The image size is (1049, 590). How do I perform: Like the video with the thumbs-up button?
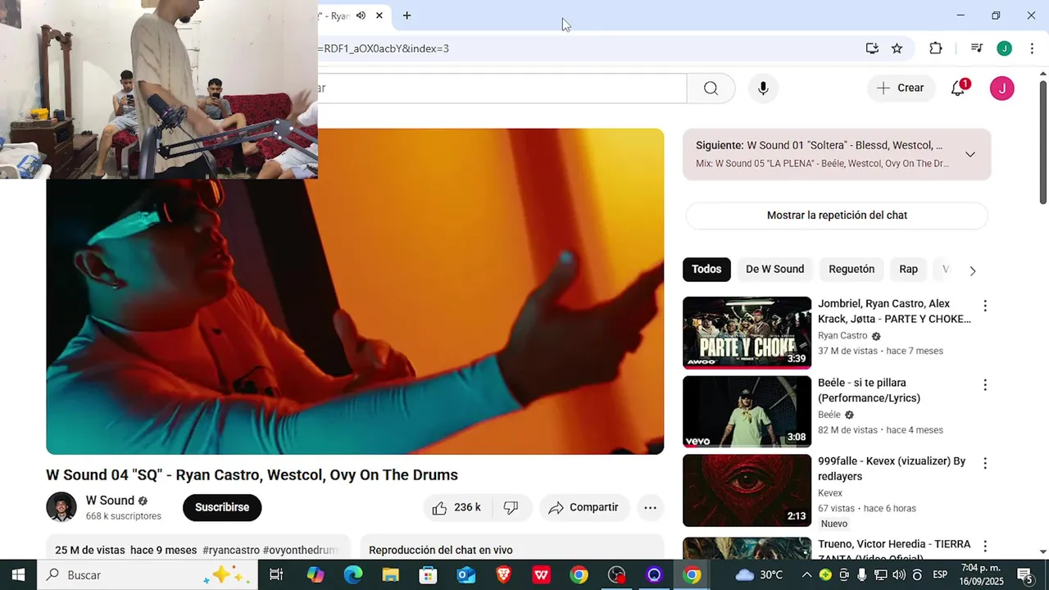[457, 508]
